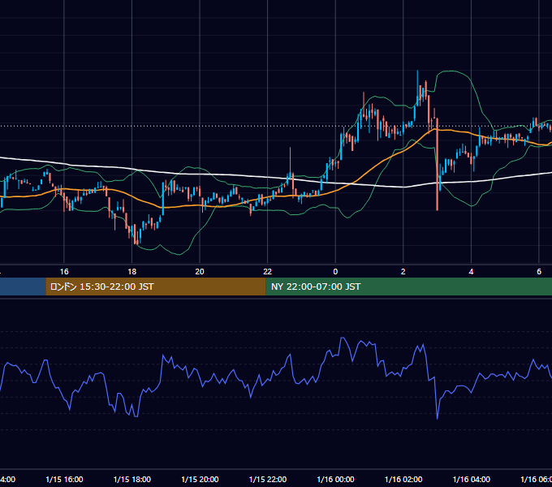Screen dimensions: 552x487
Task: Click the 6 hour label on price chart
Action: click(539, 272)
